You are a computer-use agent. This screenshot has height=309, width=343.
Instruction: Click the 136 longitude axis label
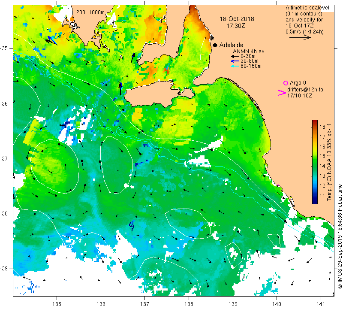[101, 304]
